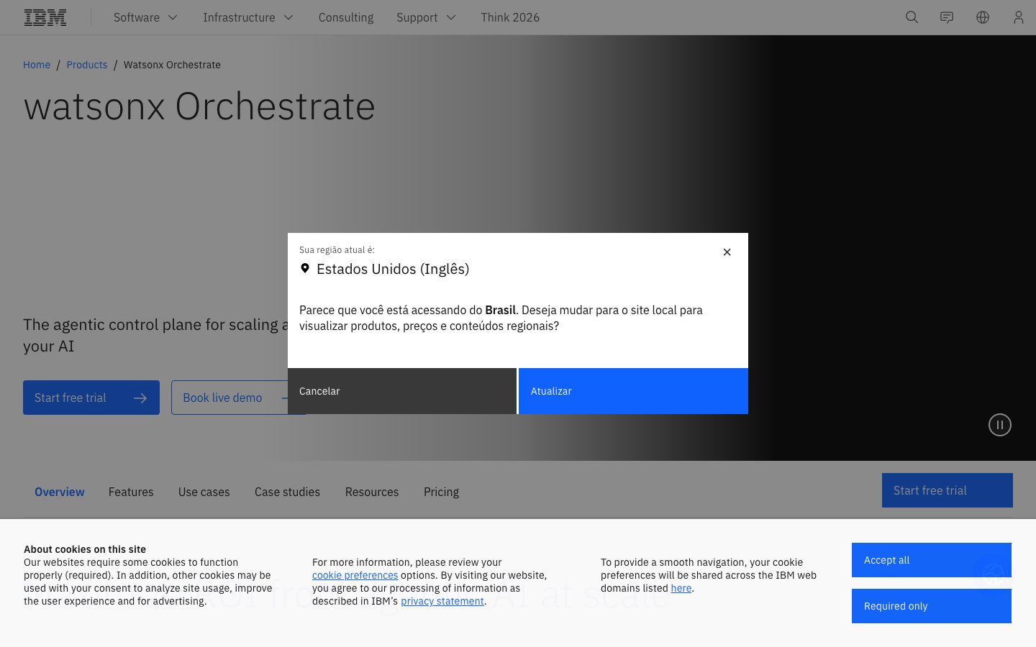Open the cookie preferences link

point(355,575)
